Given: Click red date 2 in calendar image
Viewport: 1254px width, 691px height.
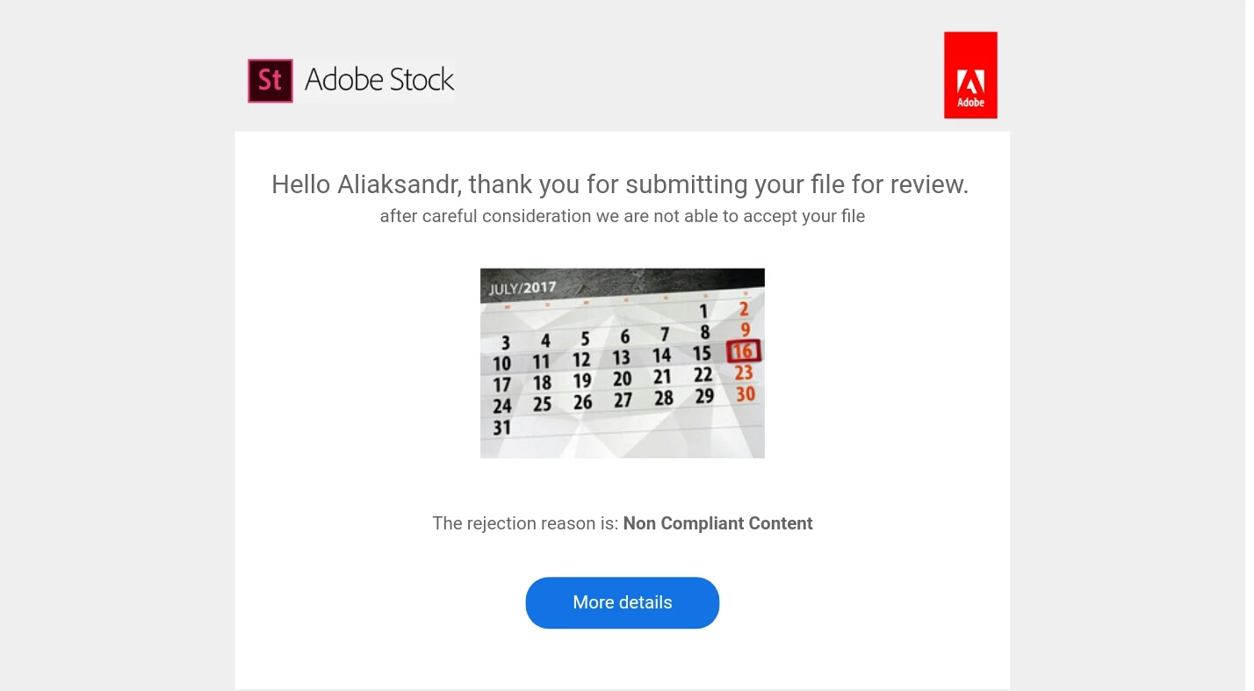Looking at the screenshot, I should 744,309.
